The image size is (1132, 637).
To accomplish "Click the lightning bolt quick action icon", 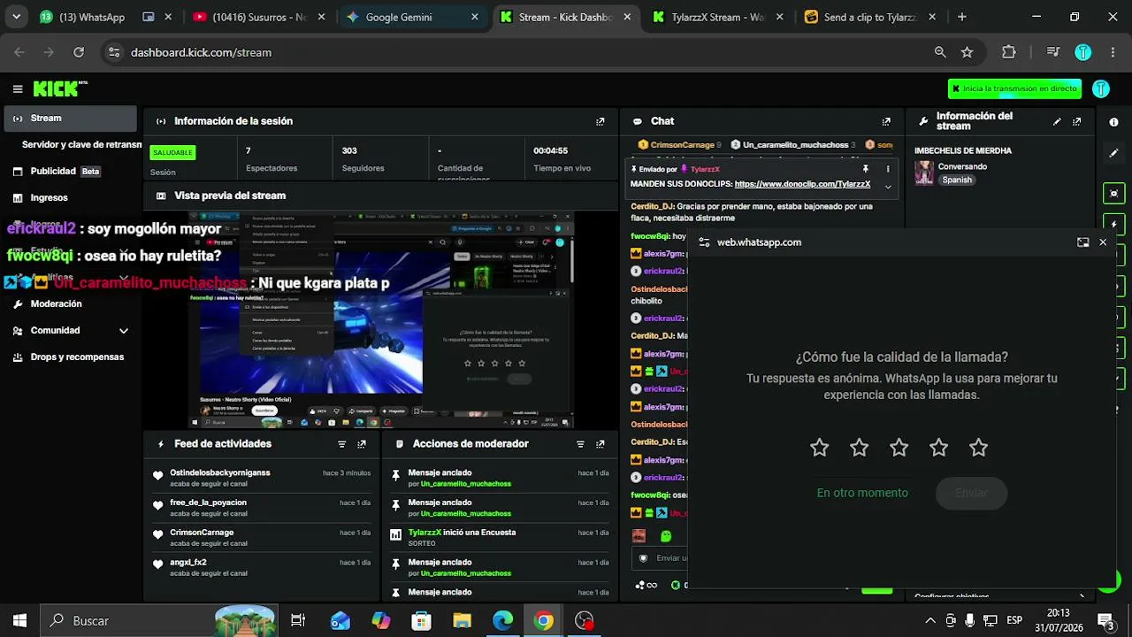I will tap(1113, 224).
